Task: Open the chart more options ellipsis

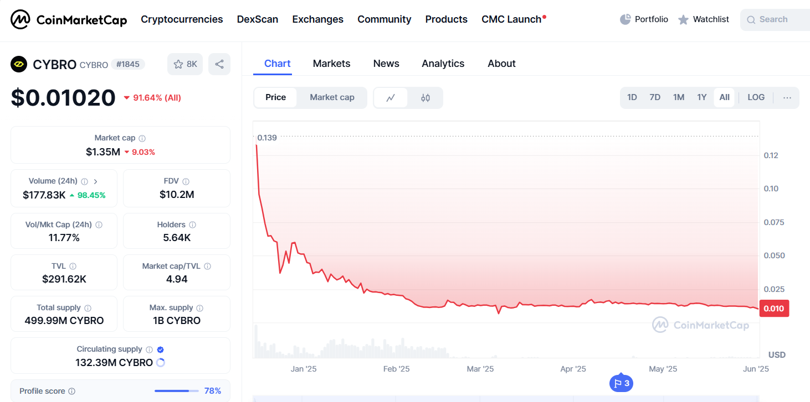Action: point(787,97)
